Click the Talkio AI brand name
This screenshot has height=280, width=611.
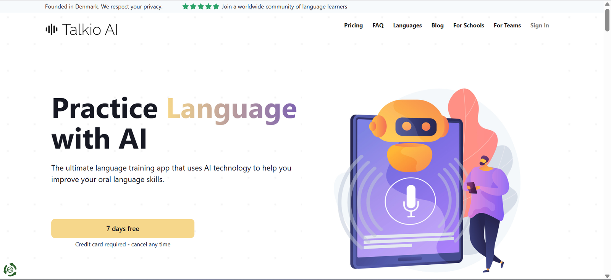pos(90,29)
